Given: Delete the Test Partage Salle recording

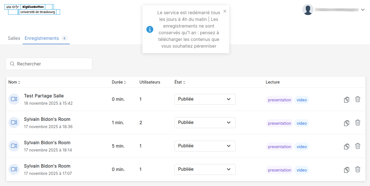Looking at the screenshot, I should [x=358, y=99].
